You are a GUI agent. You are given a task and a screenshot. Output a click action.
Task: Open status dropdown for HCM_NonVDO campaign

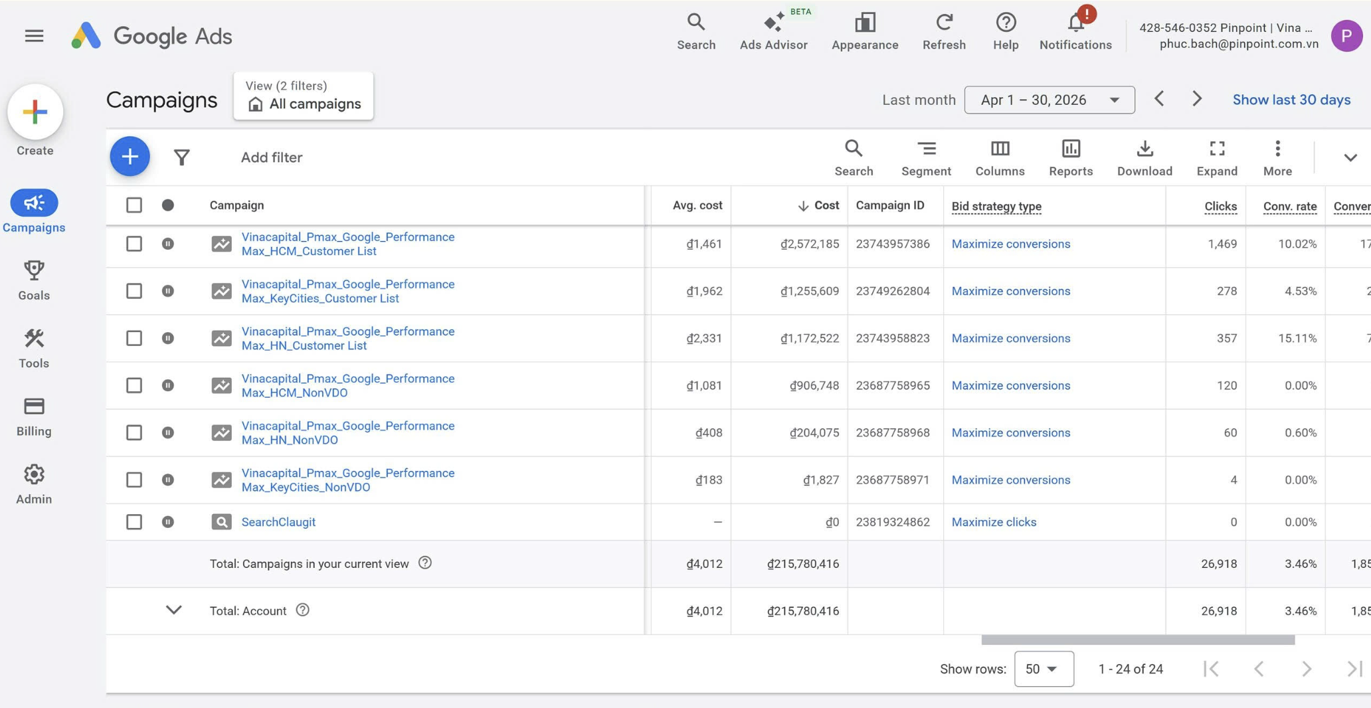tap(168, 385)
